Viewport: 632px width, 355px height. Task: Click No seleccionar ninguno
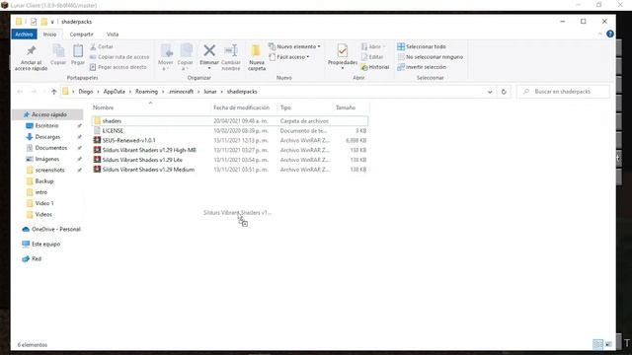point(431,57)
